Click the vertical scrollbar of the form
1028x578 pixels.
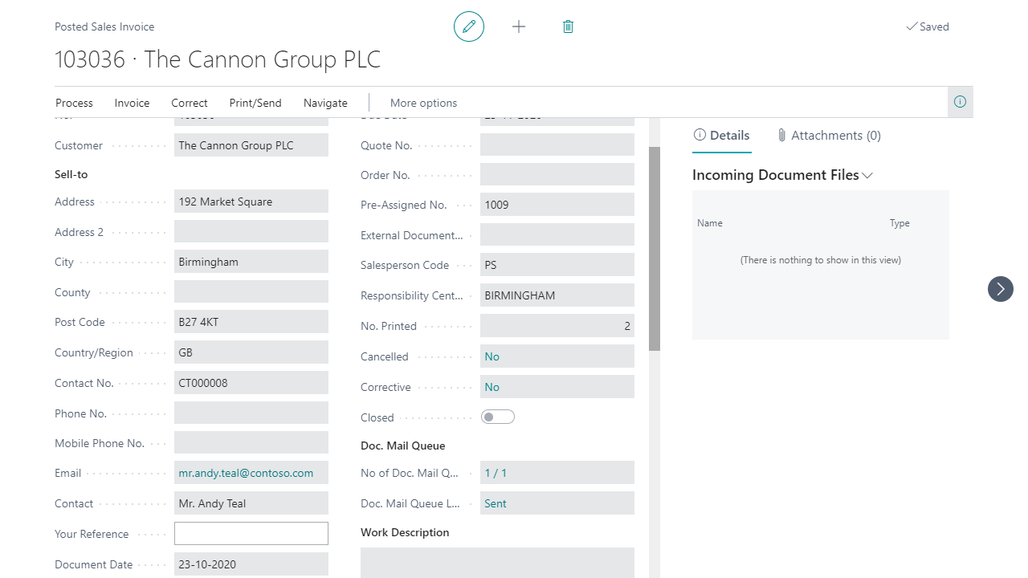click(655, 249)
